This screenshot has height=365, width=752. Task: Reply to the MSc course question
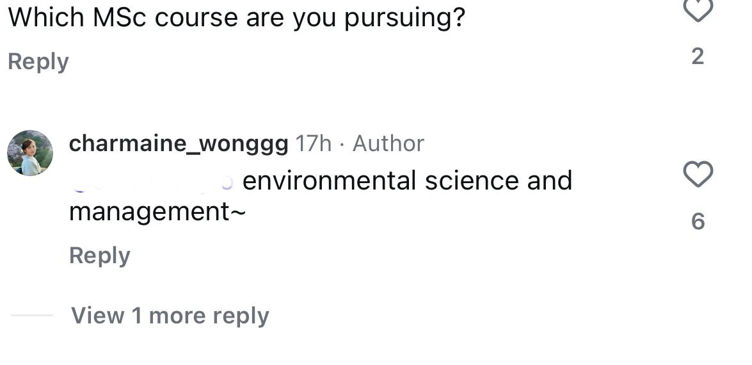tap(38, 61)
